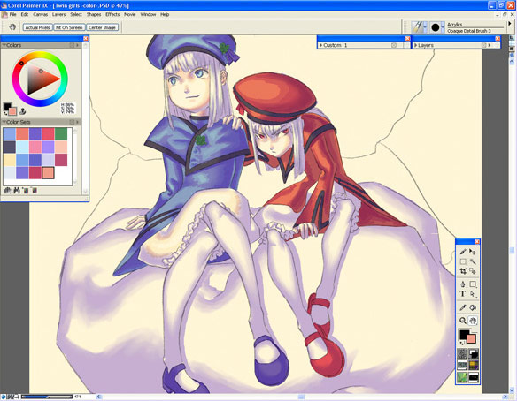Select the Brush tool in toolbox
The width and height of the screenshot is (517, 401).
click(463, 252)
